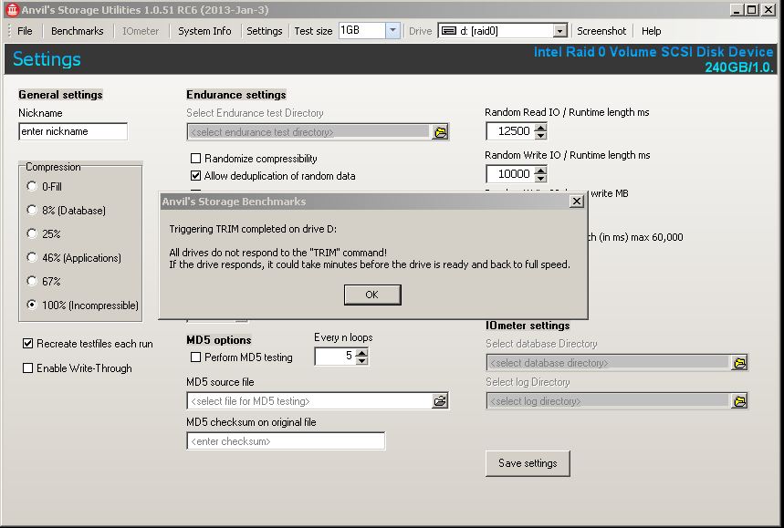Toggle Recreate testfiles each run checkbox
This screenshot has height=528, width=784.
point(28,344)
